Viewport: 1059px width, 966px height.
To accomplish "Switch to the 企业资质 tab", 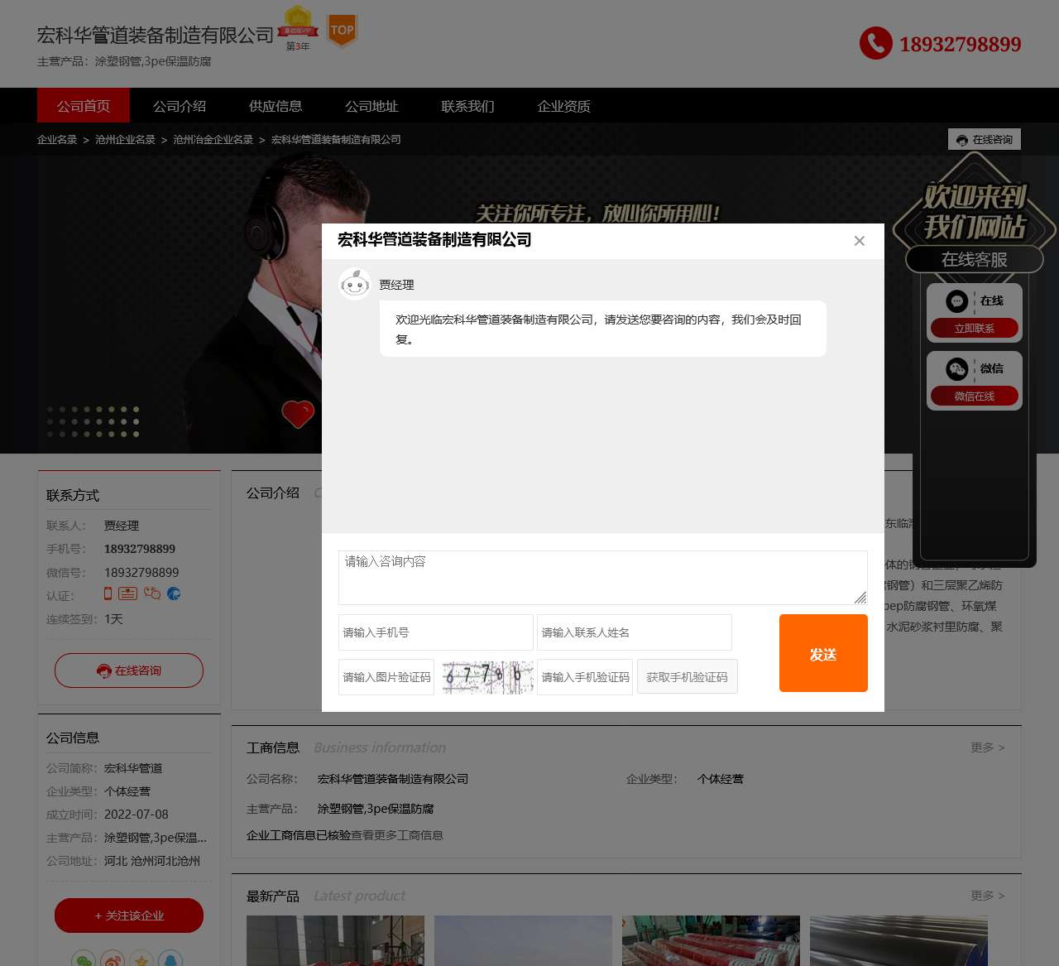I will click(563, 106).
